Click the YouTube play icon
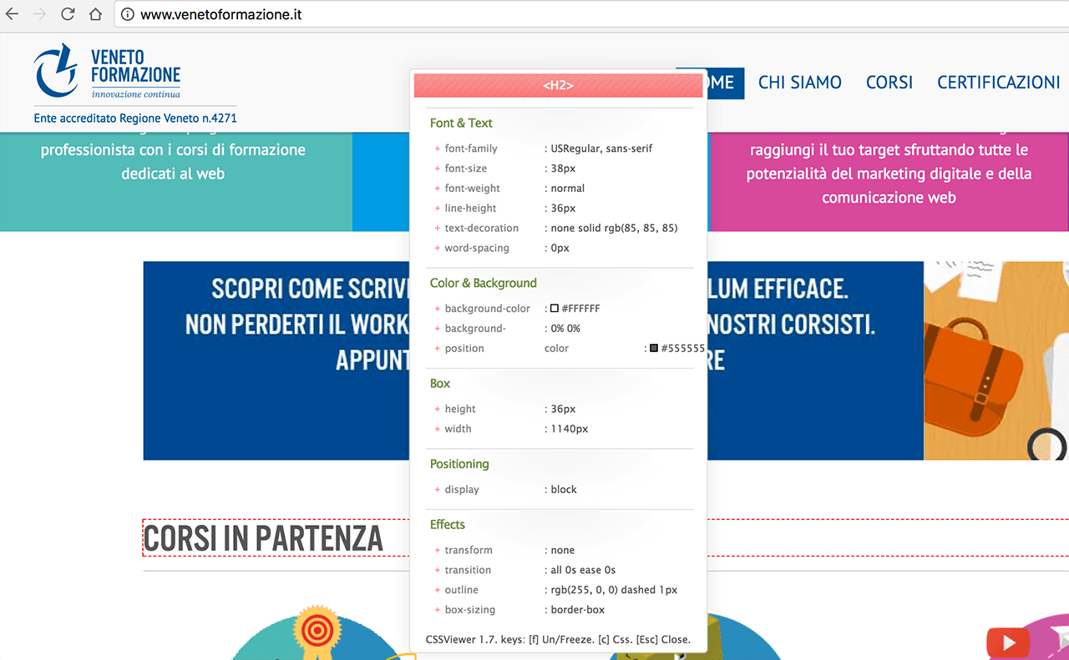 [1008, 642]
